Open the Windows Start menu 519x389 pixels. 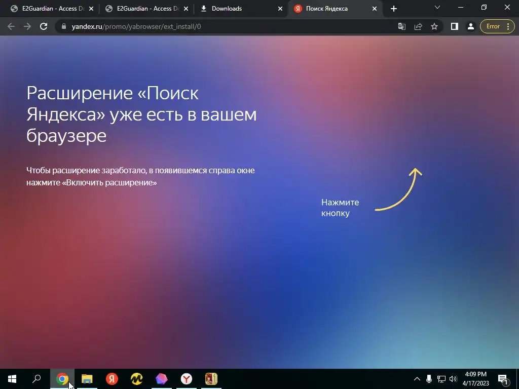12,379
